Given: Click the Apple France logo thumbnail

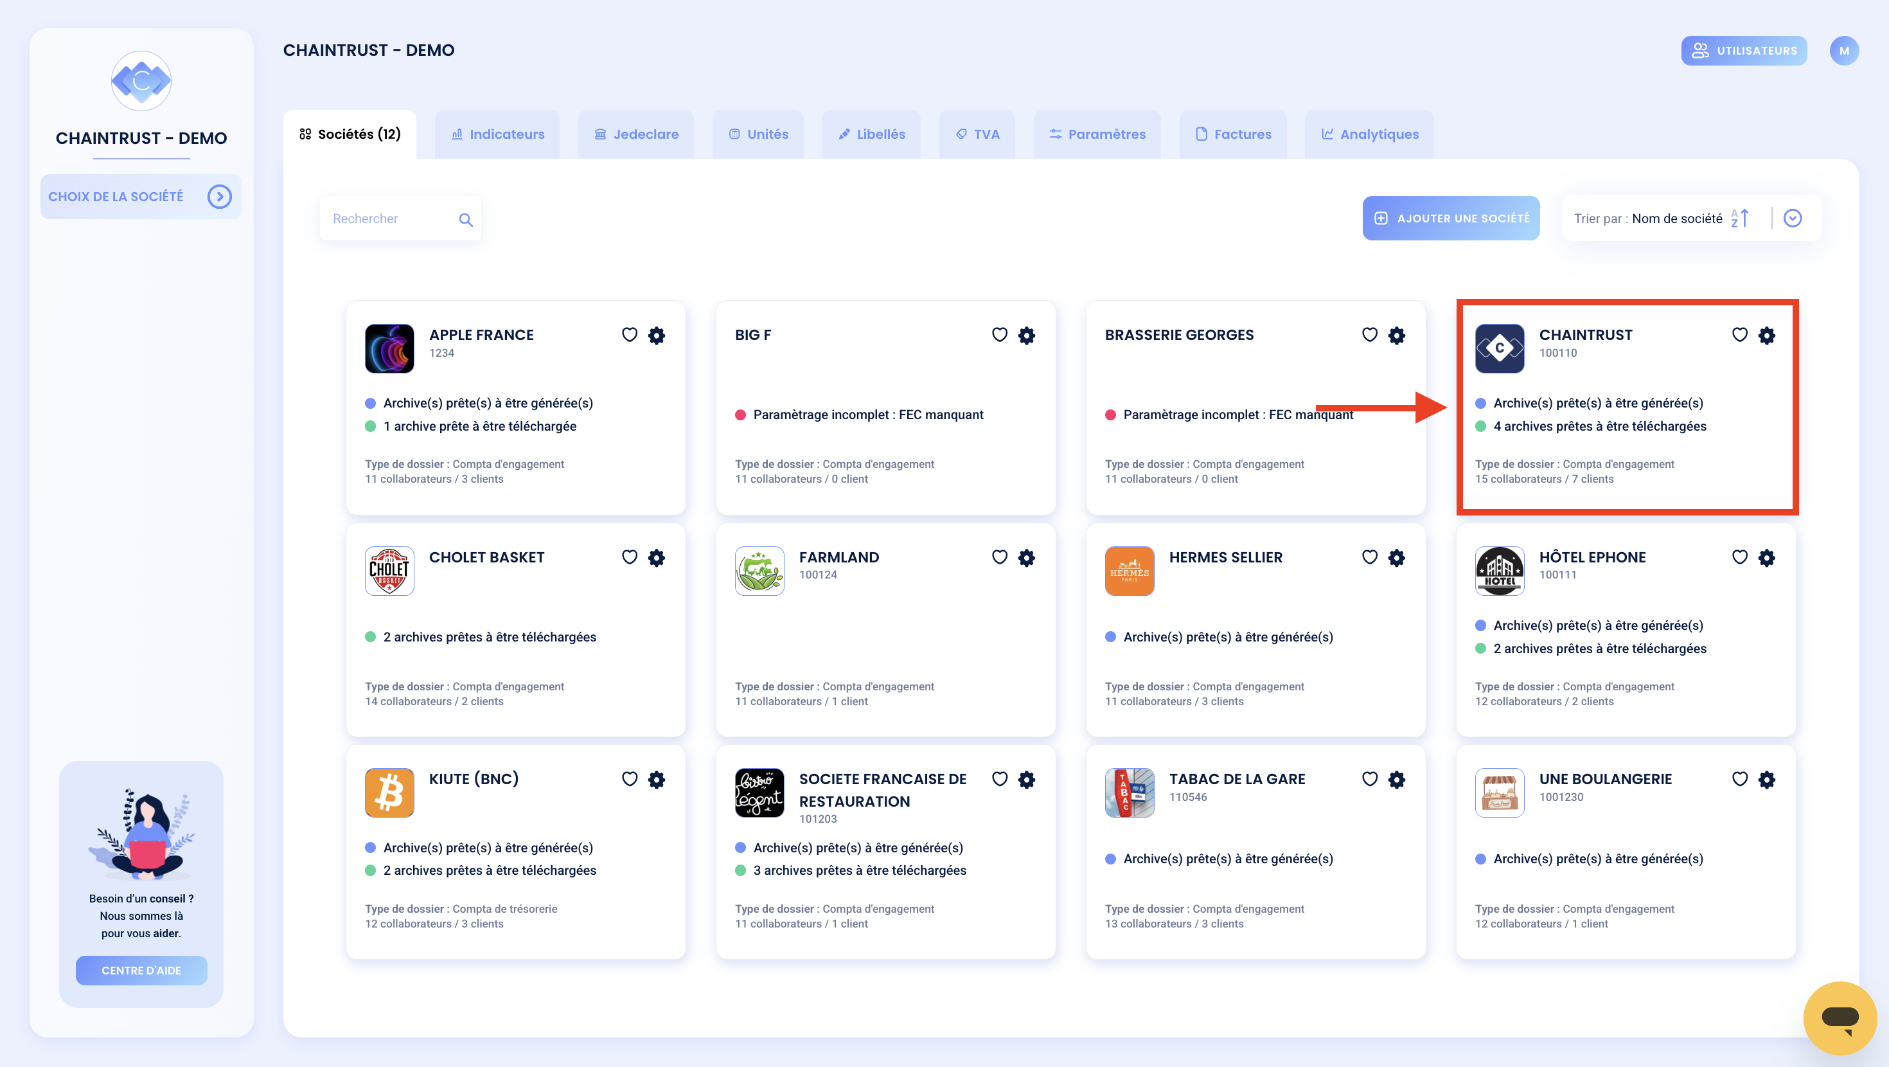Looking at the screenshot, I should [x=389, y=348].
